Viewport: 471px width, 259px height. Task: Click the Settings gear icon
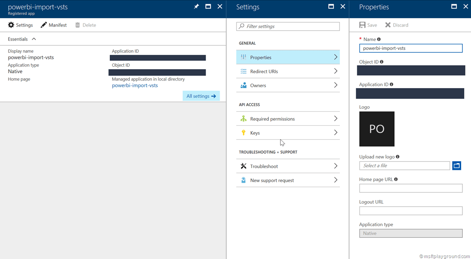point(11,25)
